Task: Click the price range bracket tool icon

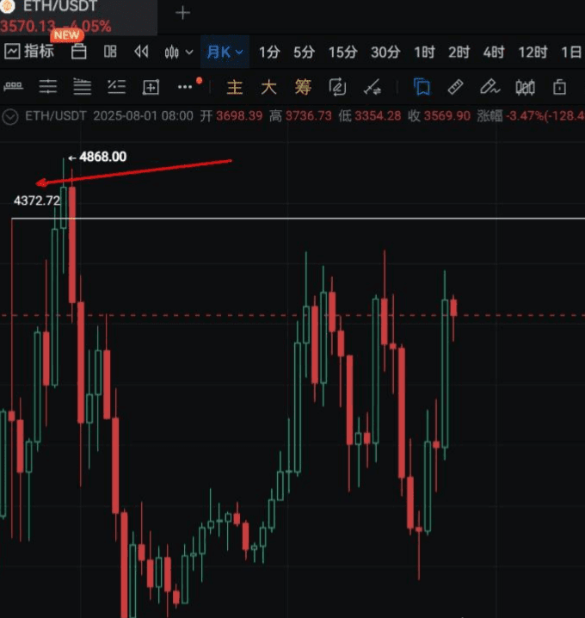Action: point(14,87)
